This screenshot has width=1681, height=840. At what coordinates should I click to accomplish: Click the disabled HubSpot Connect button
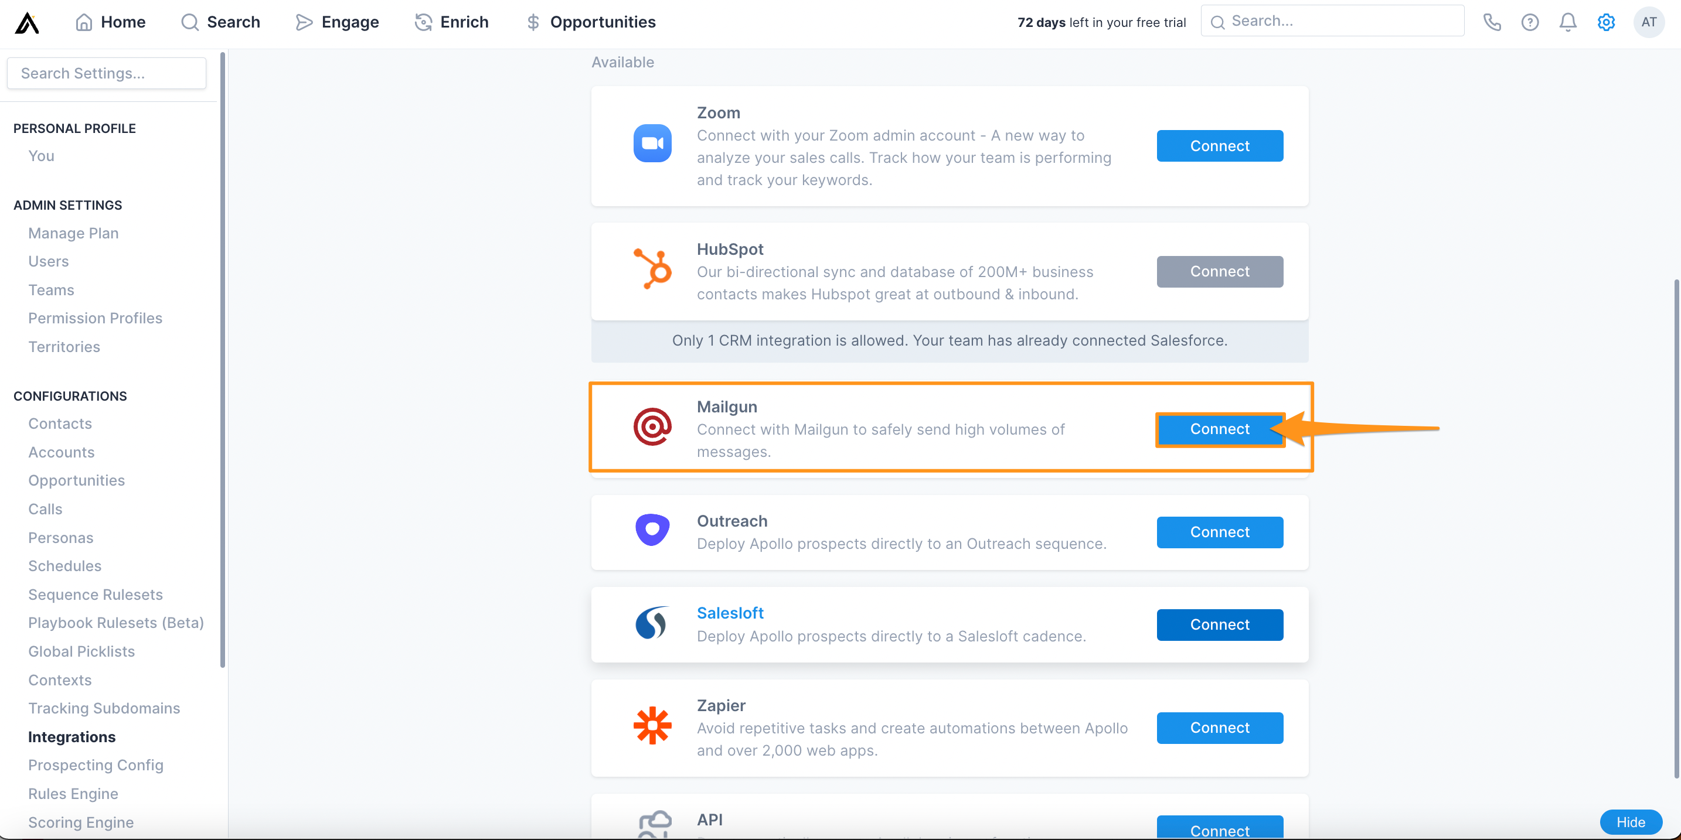(x=1220, y=271)
